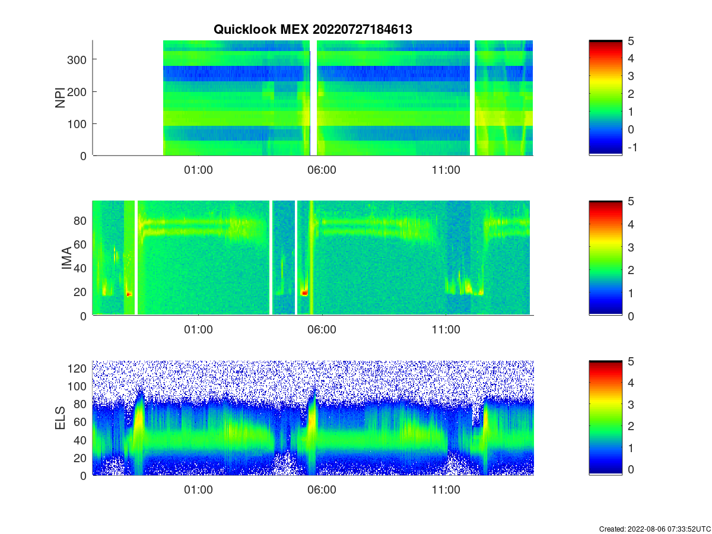Image resolution: width=712 pixels, height=534 pixels.
Task: Click the 4 label on ELS colorbar
Action: 632,383
